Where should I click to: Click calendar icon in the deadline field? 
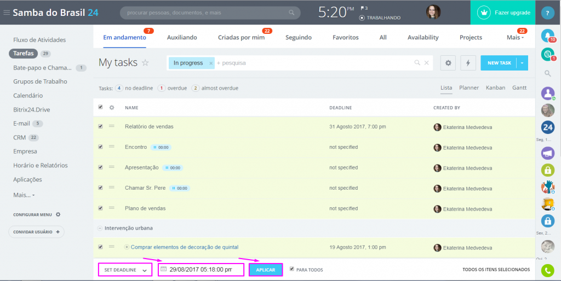tap(163, 269)
